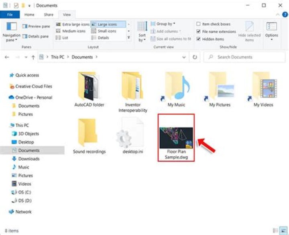The width and height of the screenshot is (289, 235).
Task: Switch to large thumbnails view in status bar
Action: point(283,231)
